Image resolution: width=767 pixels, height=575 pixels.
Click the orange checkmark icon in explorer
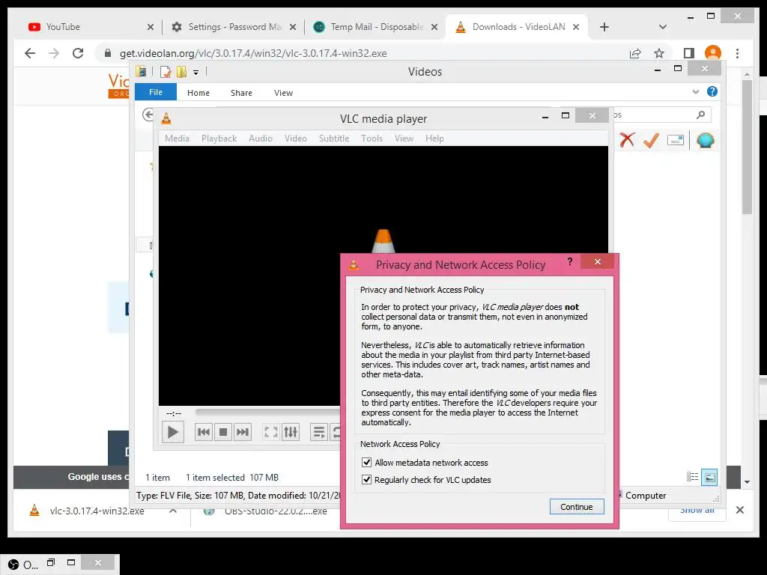click(x=651, y=140)
